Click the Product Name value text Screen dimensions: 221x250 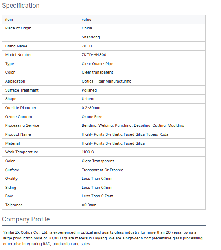(125, 134)
